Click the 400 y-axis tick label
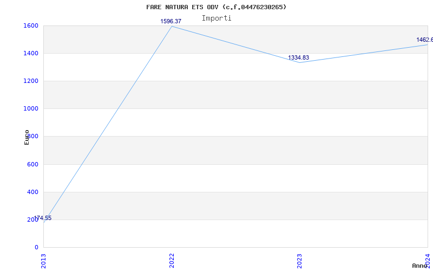 tap(32, 192)
